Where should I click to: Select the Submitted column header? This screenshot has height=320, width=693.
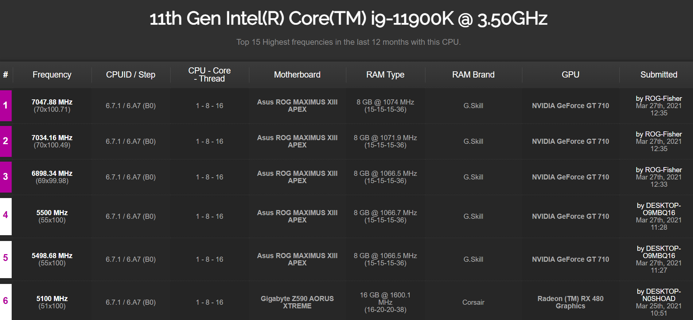click(658, 75)
